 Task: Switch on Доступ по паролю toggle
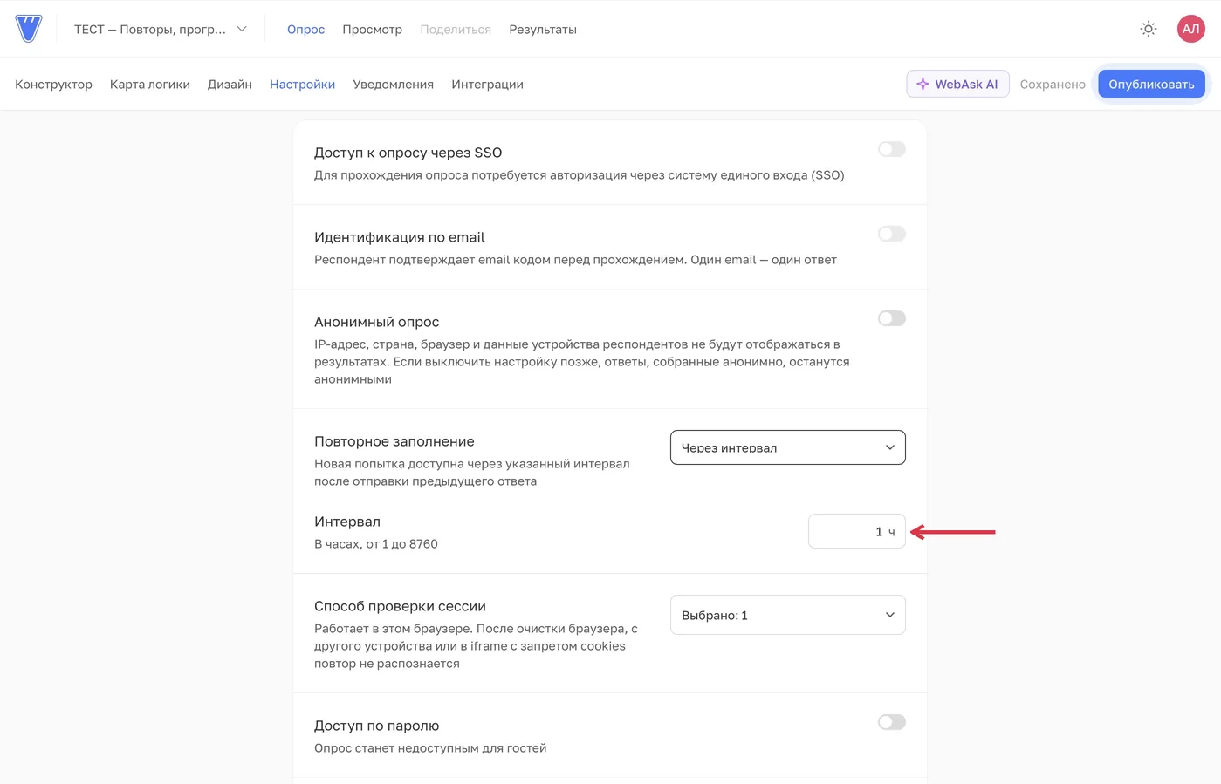pyautogui.click(x=891, y=722)
